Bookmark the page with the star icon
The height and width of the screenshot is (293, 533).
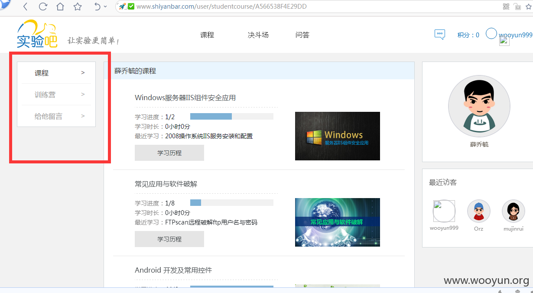(x=78, y=7)
